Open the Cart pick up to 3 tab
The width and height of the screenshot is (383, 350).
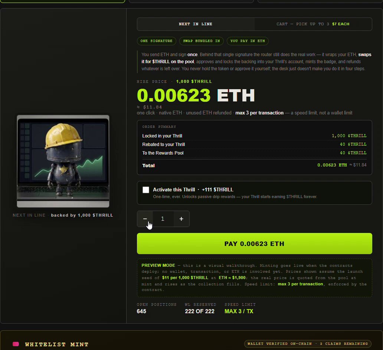[x=313, y=24]
